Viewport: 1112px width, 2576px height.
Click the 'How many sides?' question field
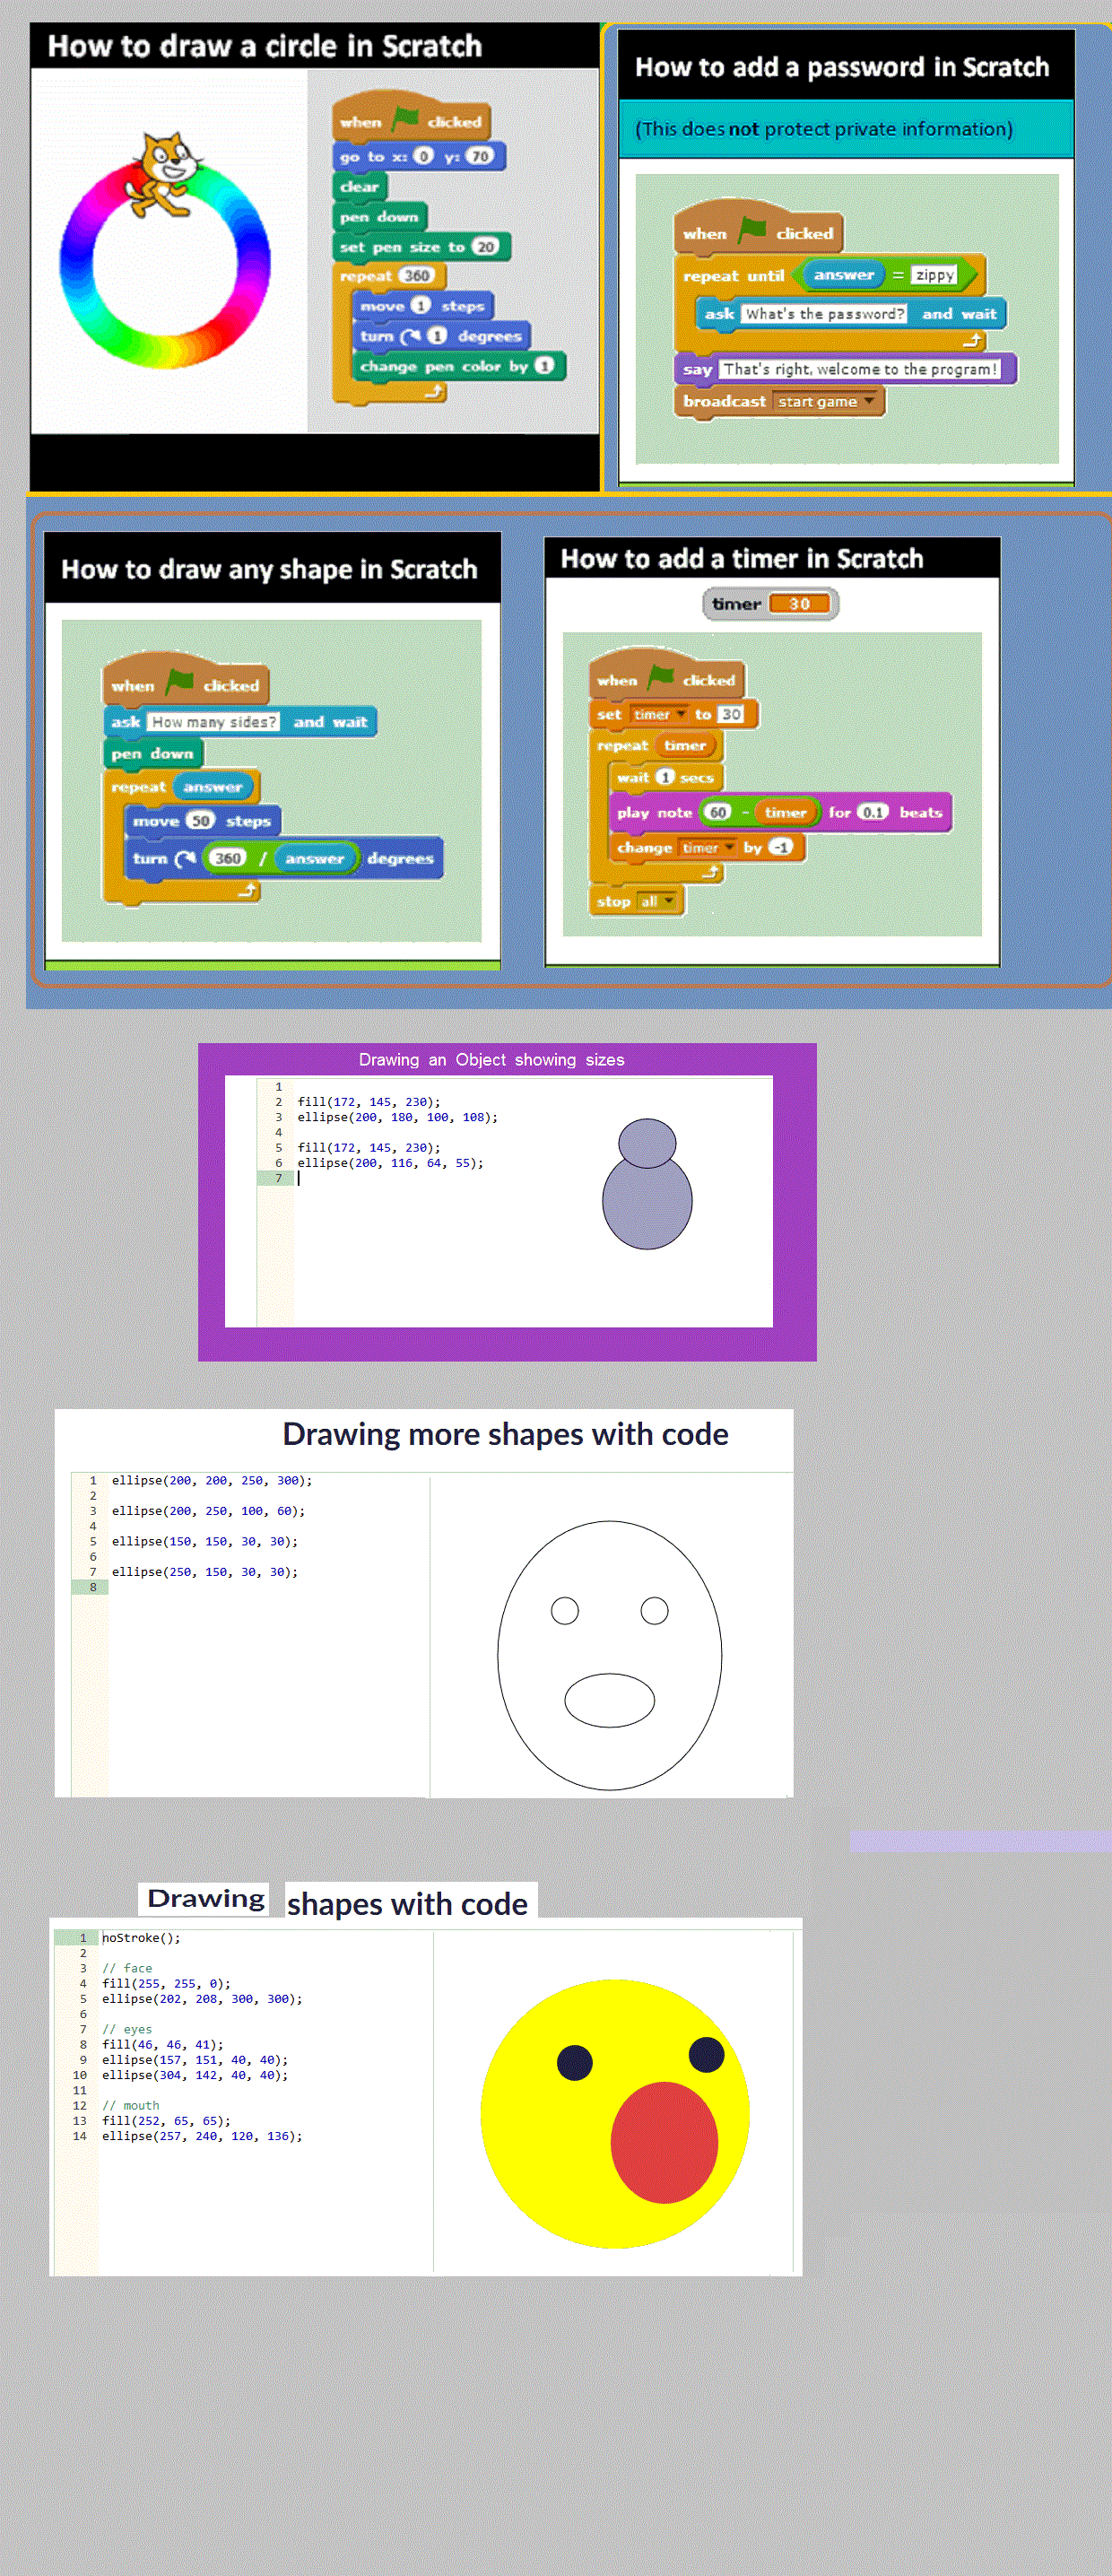pyautogui.click(x=213, y=721)
